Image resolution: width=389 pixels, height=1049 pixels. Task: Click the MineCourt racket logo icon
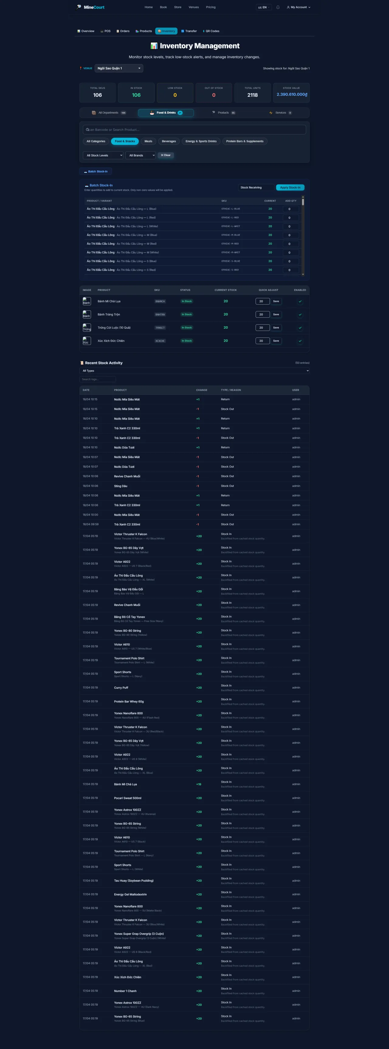[x=79, y=7]
